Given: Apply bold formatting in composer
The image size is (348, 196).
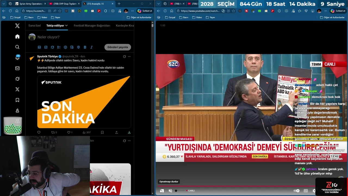Looking at the screenshot, I should point(85,47).
